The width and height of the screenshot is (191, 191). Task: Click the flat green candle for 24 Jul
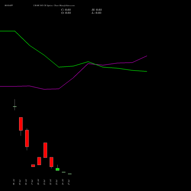tap(64, 172)
